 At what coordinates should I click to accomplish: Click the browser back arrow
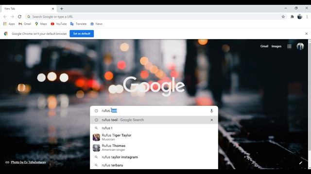pyautogui.click(x=5, y=17)
